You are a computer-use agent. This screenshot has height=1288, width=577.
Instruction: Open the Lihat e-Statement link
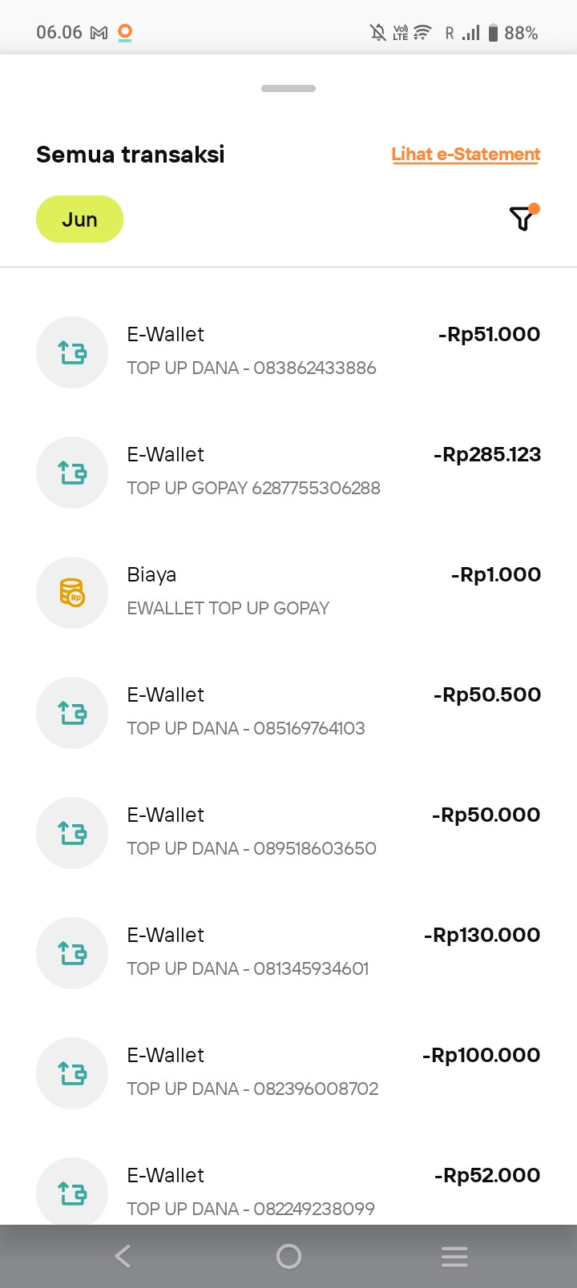click(466, 155)
